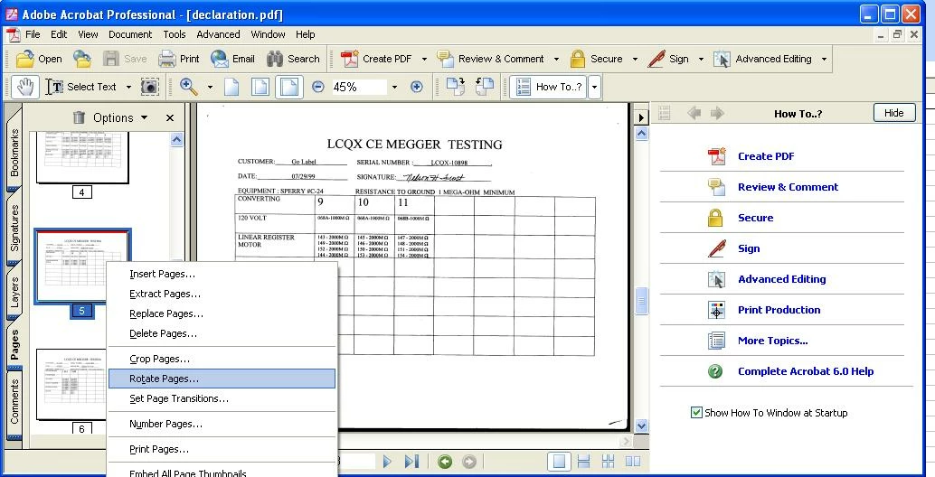Select the Snapshot camera tool
This screenshot has height=477, width=935.
point(150,87)
